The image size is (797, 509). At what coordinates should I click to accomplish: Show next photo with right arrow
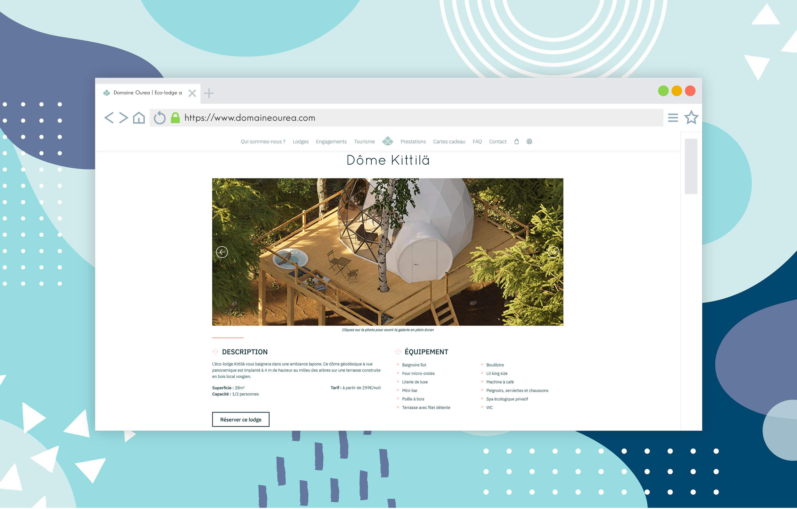click(x=553, y=252)
